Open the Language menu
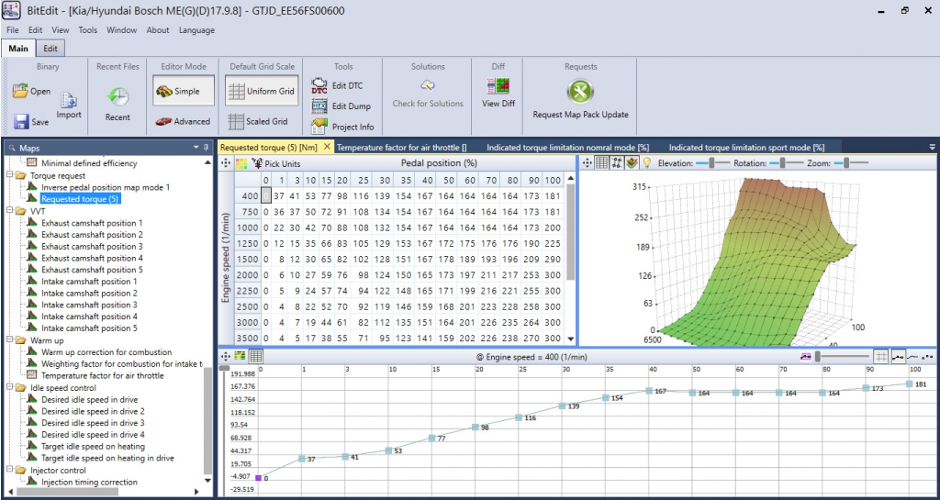 click(196, 30)
